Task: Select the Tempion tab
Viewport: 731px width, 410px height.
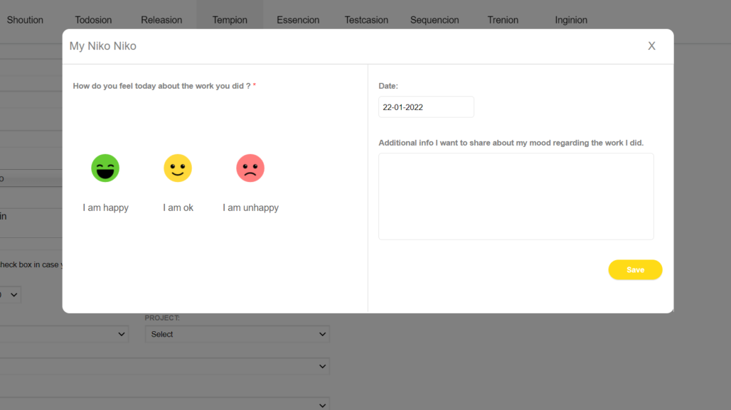Action: (x=230, y=20)
